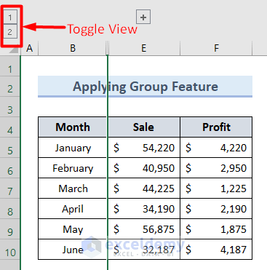Click January's profit value 4,220

[216, 148]
